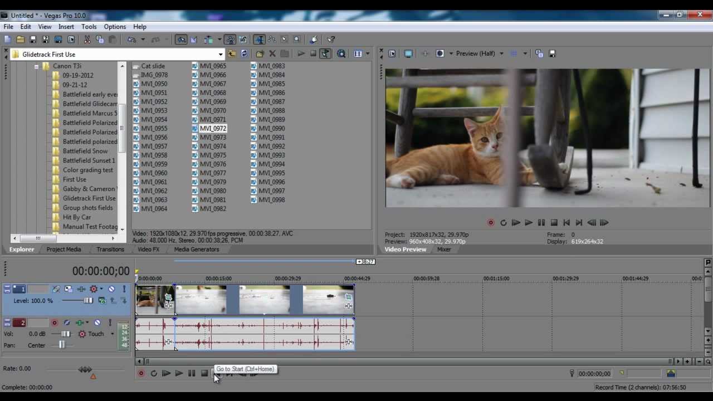Viewport: 713px width, 401px height.
Task: Toggle Lock Envelopes to Events
Action: click(x=230, y=40)
